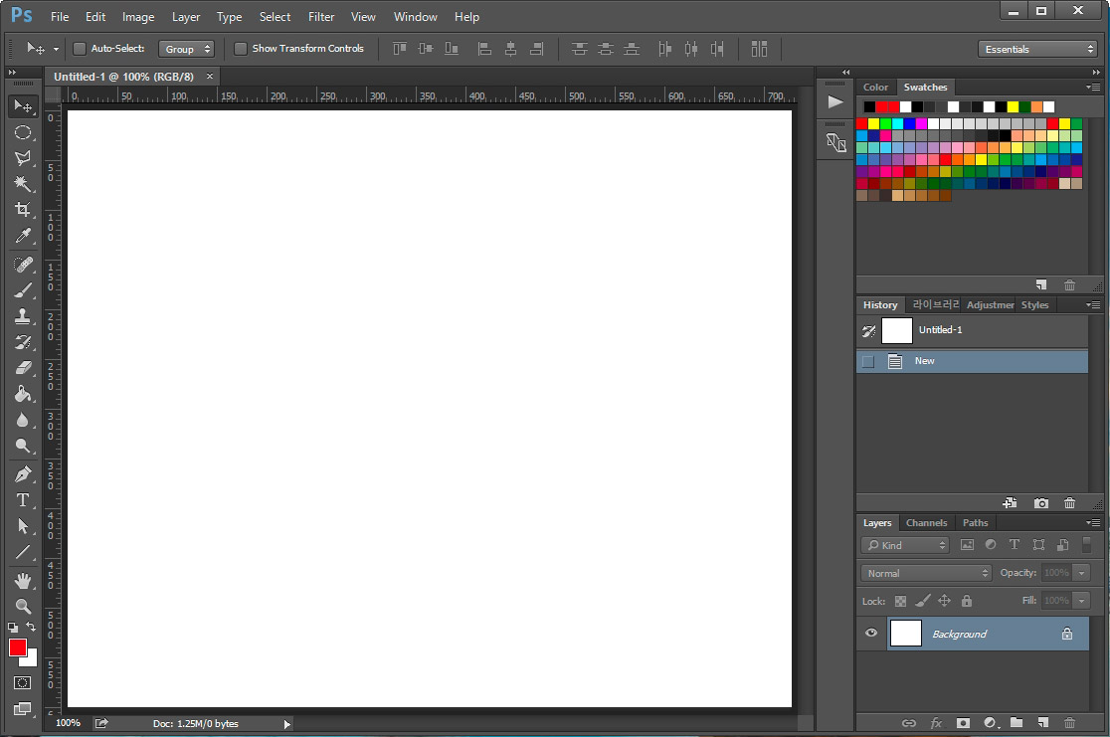Select the Move tool in toolbox

(23, 106)
